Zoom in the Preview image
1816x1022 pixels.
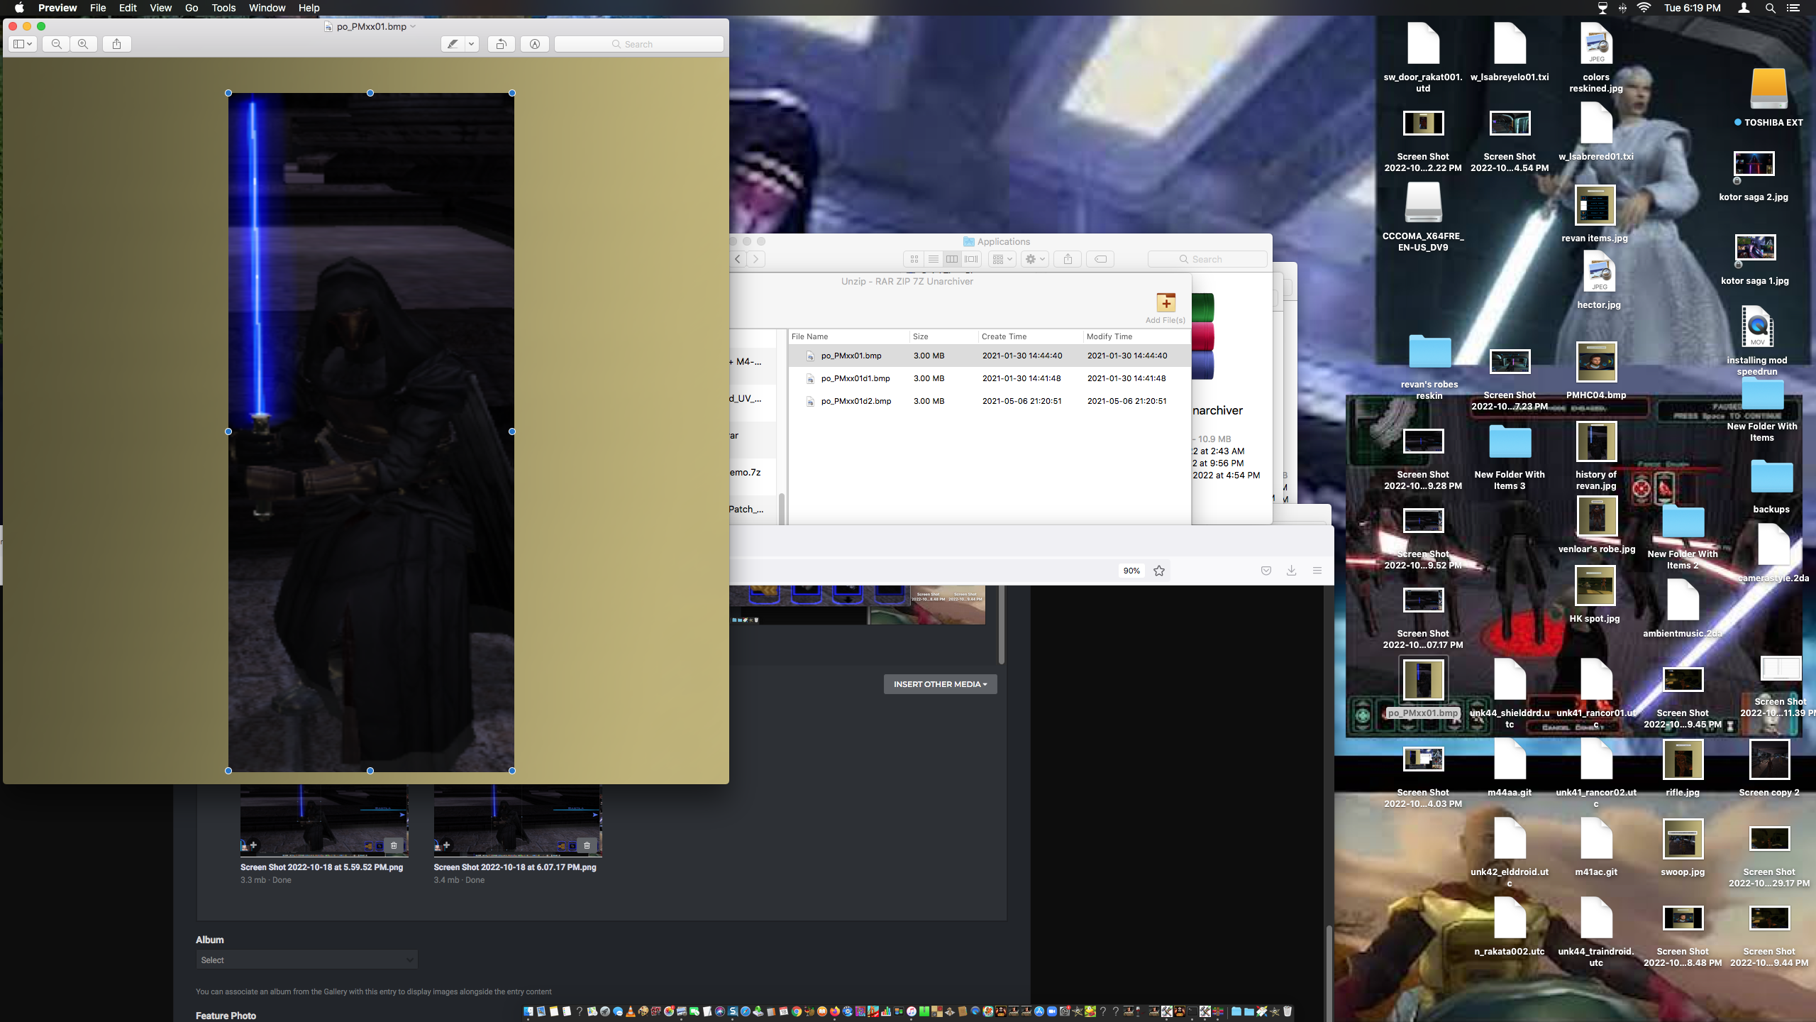(x=83, y=44)
